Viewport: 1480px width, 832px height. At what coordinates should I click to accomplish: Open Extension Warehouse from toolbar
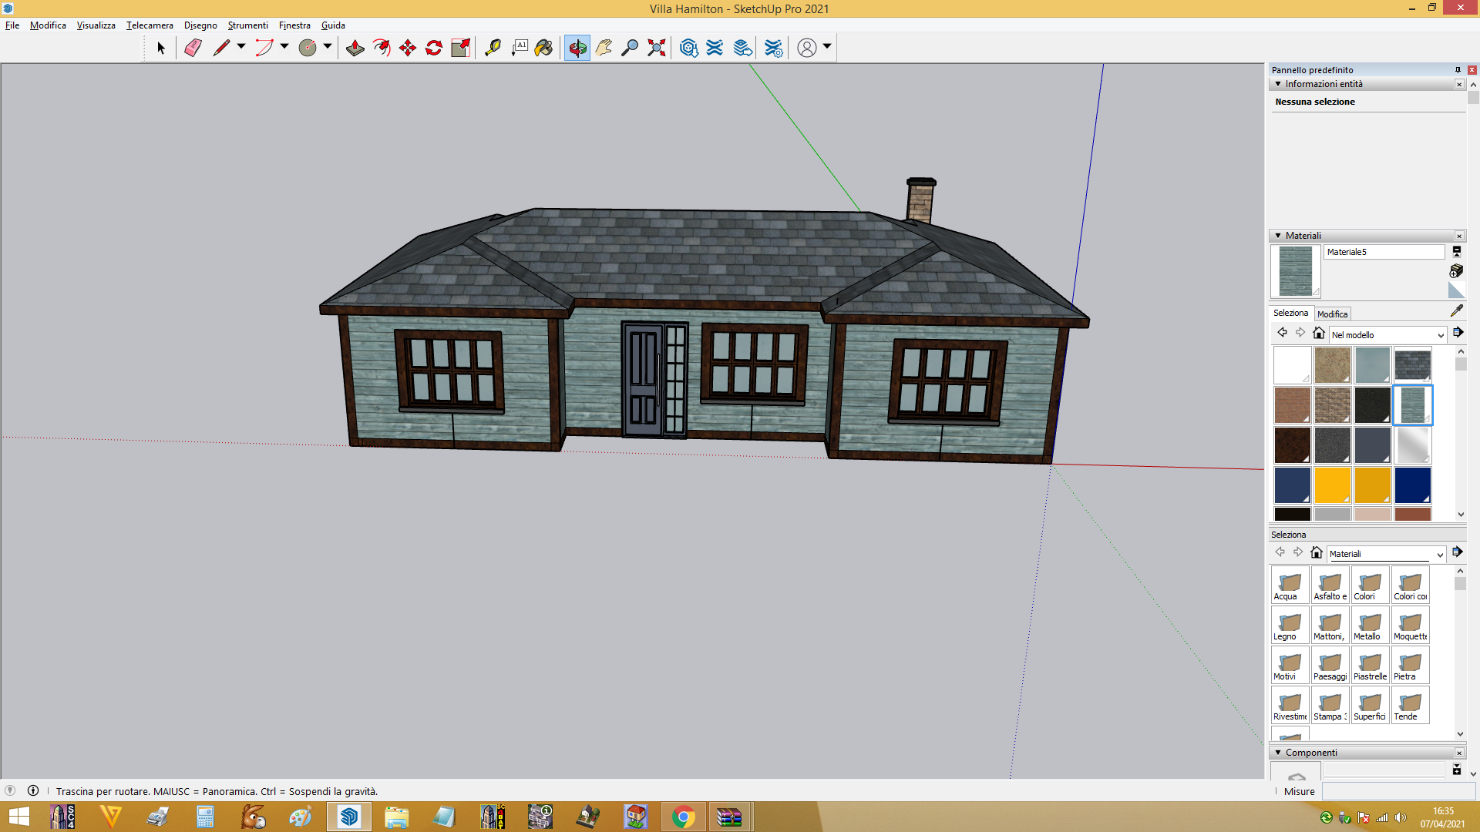point(715,48)
